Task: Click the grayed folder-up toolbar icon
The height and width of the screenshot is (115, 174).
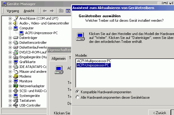Action: 61,11
